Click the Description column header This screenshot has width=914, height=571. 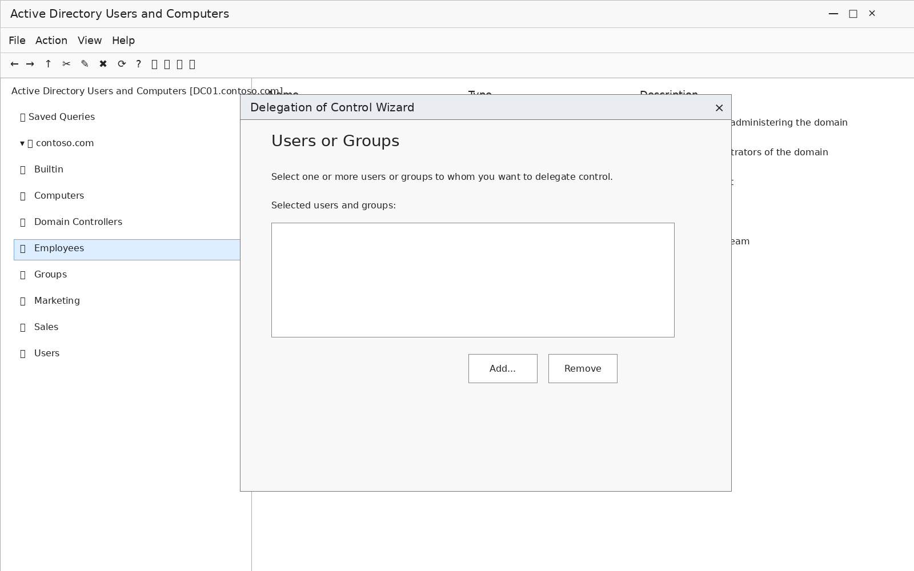coord(669,92)
